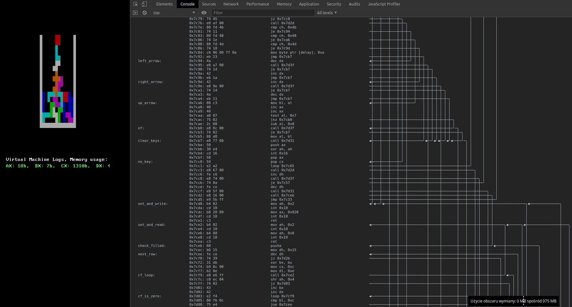Image resolution: width=572 pixels, height=307 pixels.
Task: Click the Tetris game playfield
Action: coord(58,81)
